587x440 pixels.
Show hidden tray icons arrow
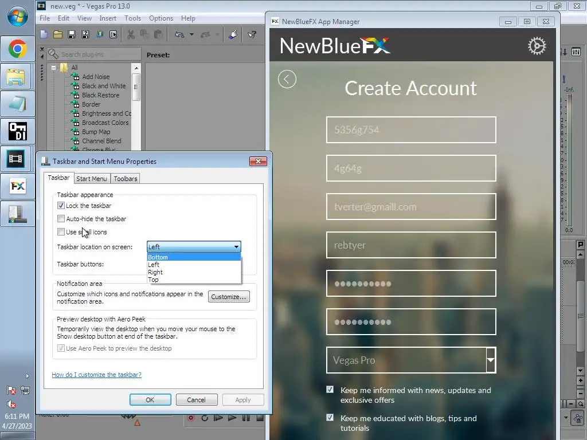(x=27, y=376)
